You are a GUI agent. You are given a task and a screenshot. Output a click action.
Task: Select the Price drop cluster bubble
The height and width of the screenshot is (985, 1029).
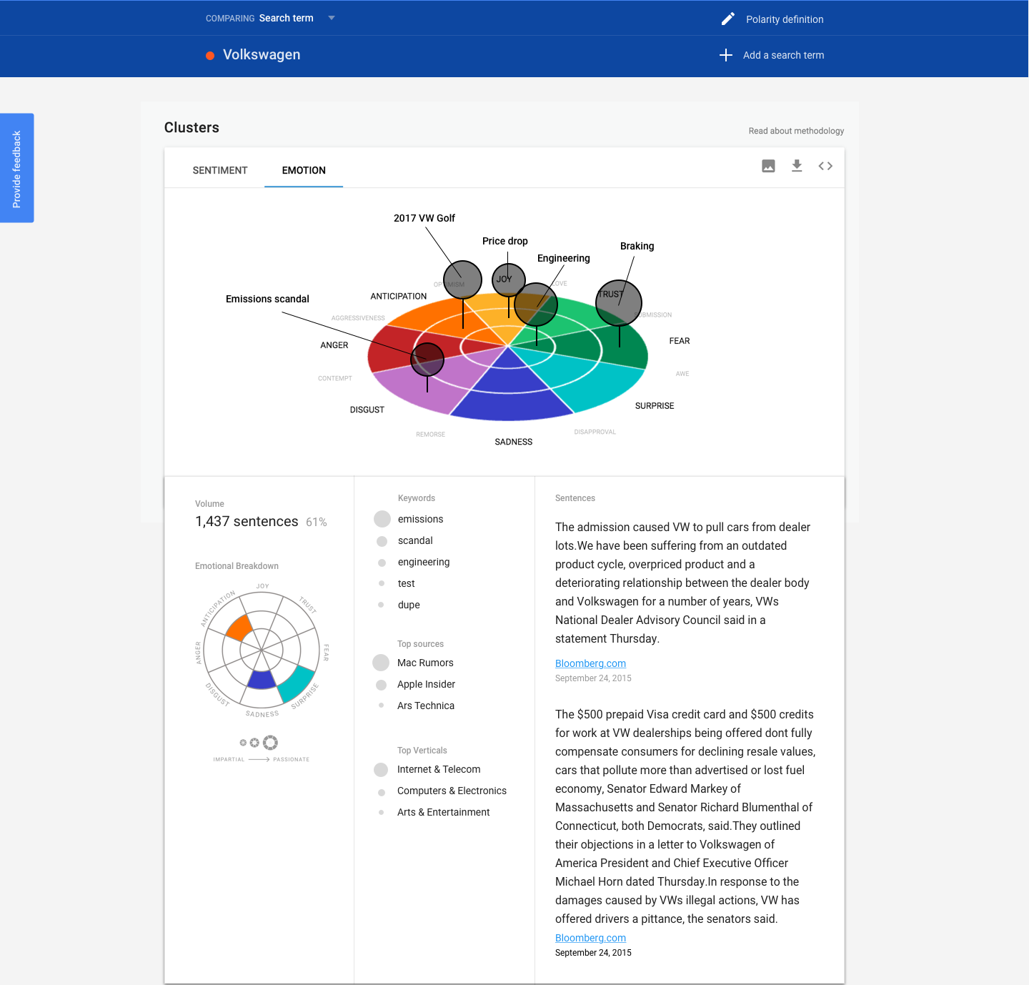[x=509, y=279]
